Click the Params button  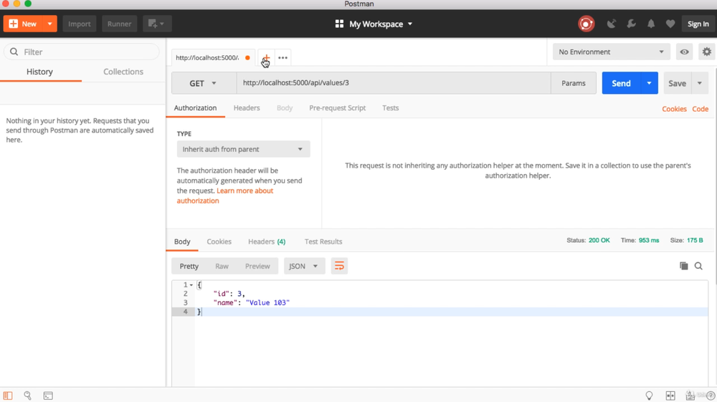point(574,83)
